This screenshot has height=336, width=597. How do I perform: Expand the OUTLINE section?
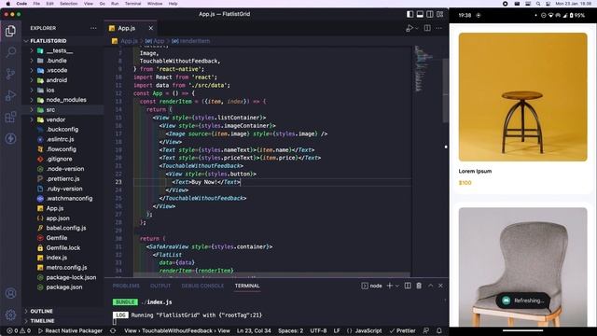[x=41, y=311]
